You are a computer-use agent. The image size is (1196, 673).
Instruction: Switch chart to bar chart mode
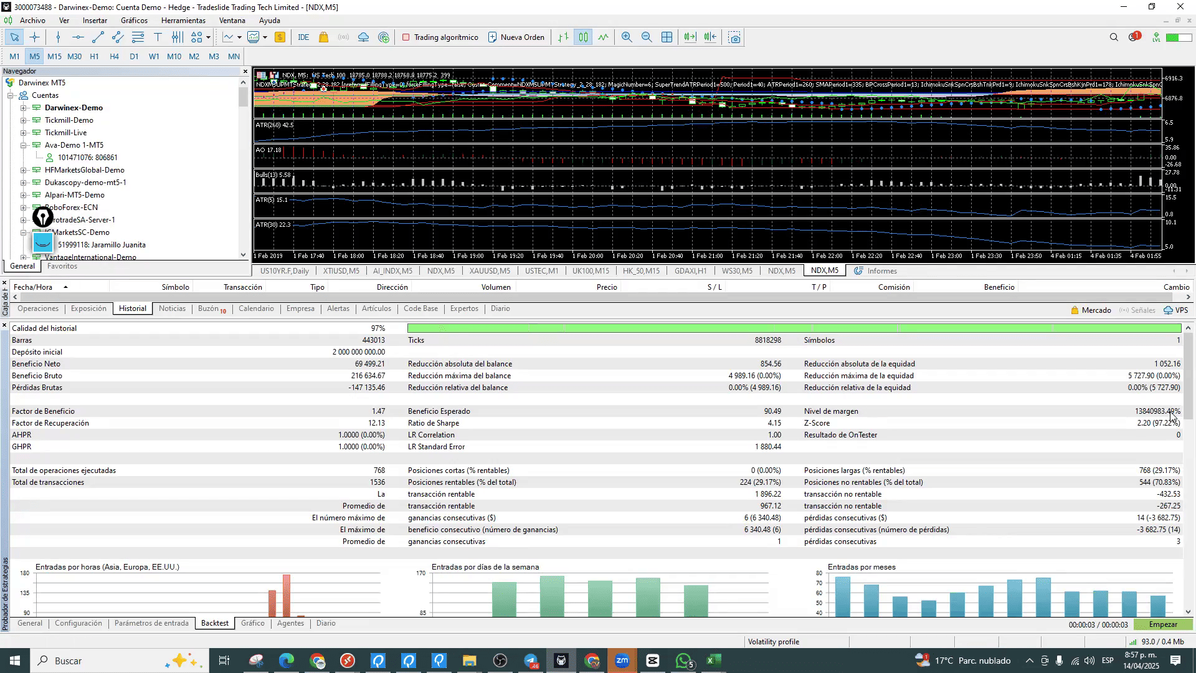563,37
